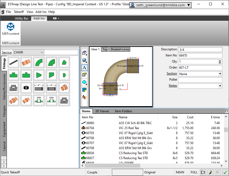Pick the second 4-inch pipe nipple
Screen dimensions: 229x176
(x=52, y=88)
